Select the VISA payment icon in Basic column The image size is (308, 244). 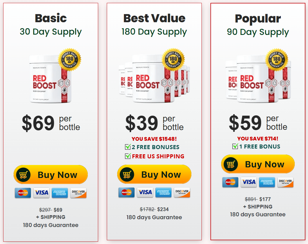[x=41, y=193]
